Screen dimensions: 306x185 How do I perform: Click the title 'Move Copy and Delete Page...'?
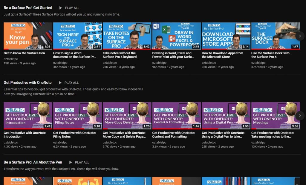click(124, 137)
